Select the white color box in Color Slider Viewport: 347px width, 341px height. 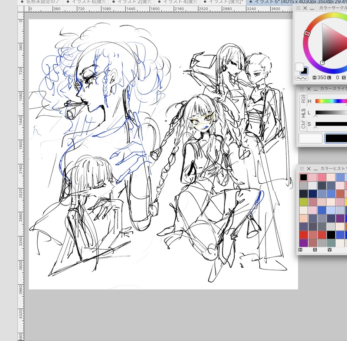pos(311,138)
